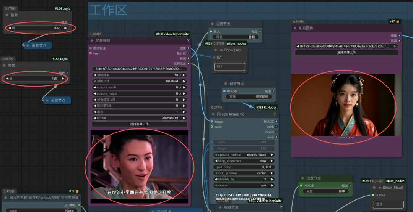Collapse the Show (Float) node via its dot
The height and width of the screenshot is (212, 413).
click(x=374, y=188)
